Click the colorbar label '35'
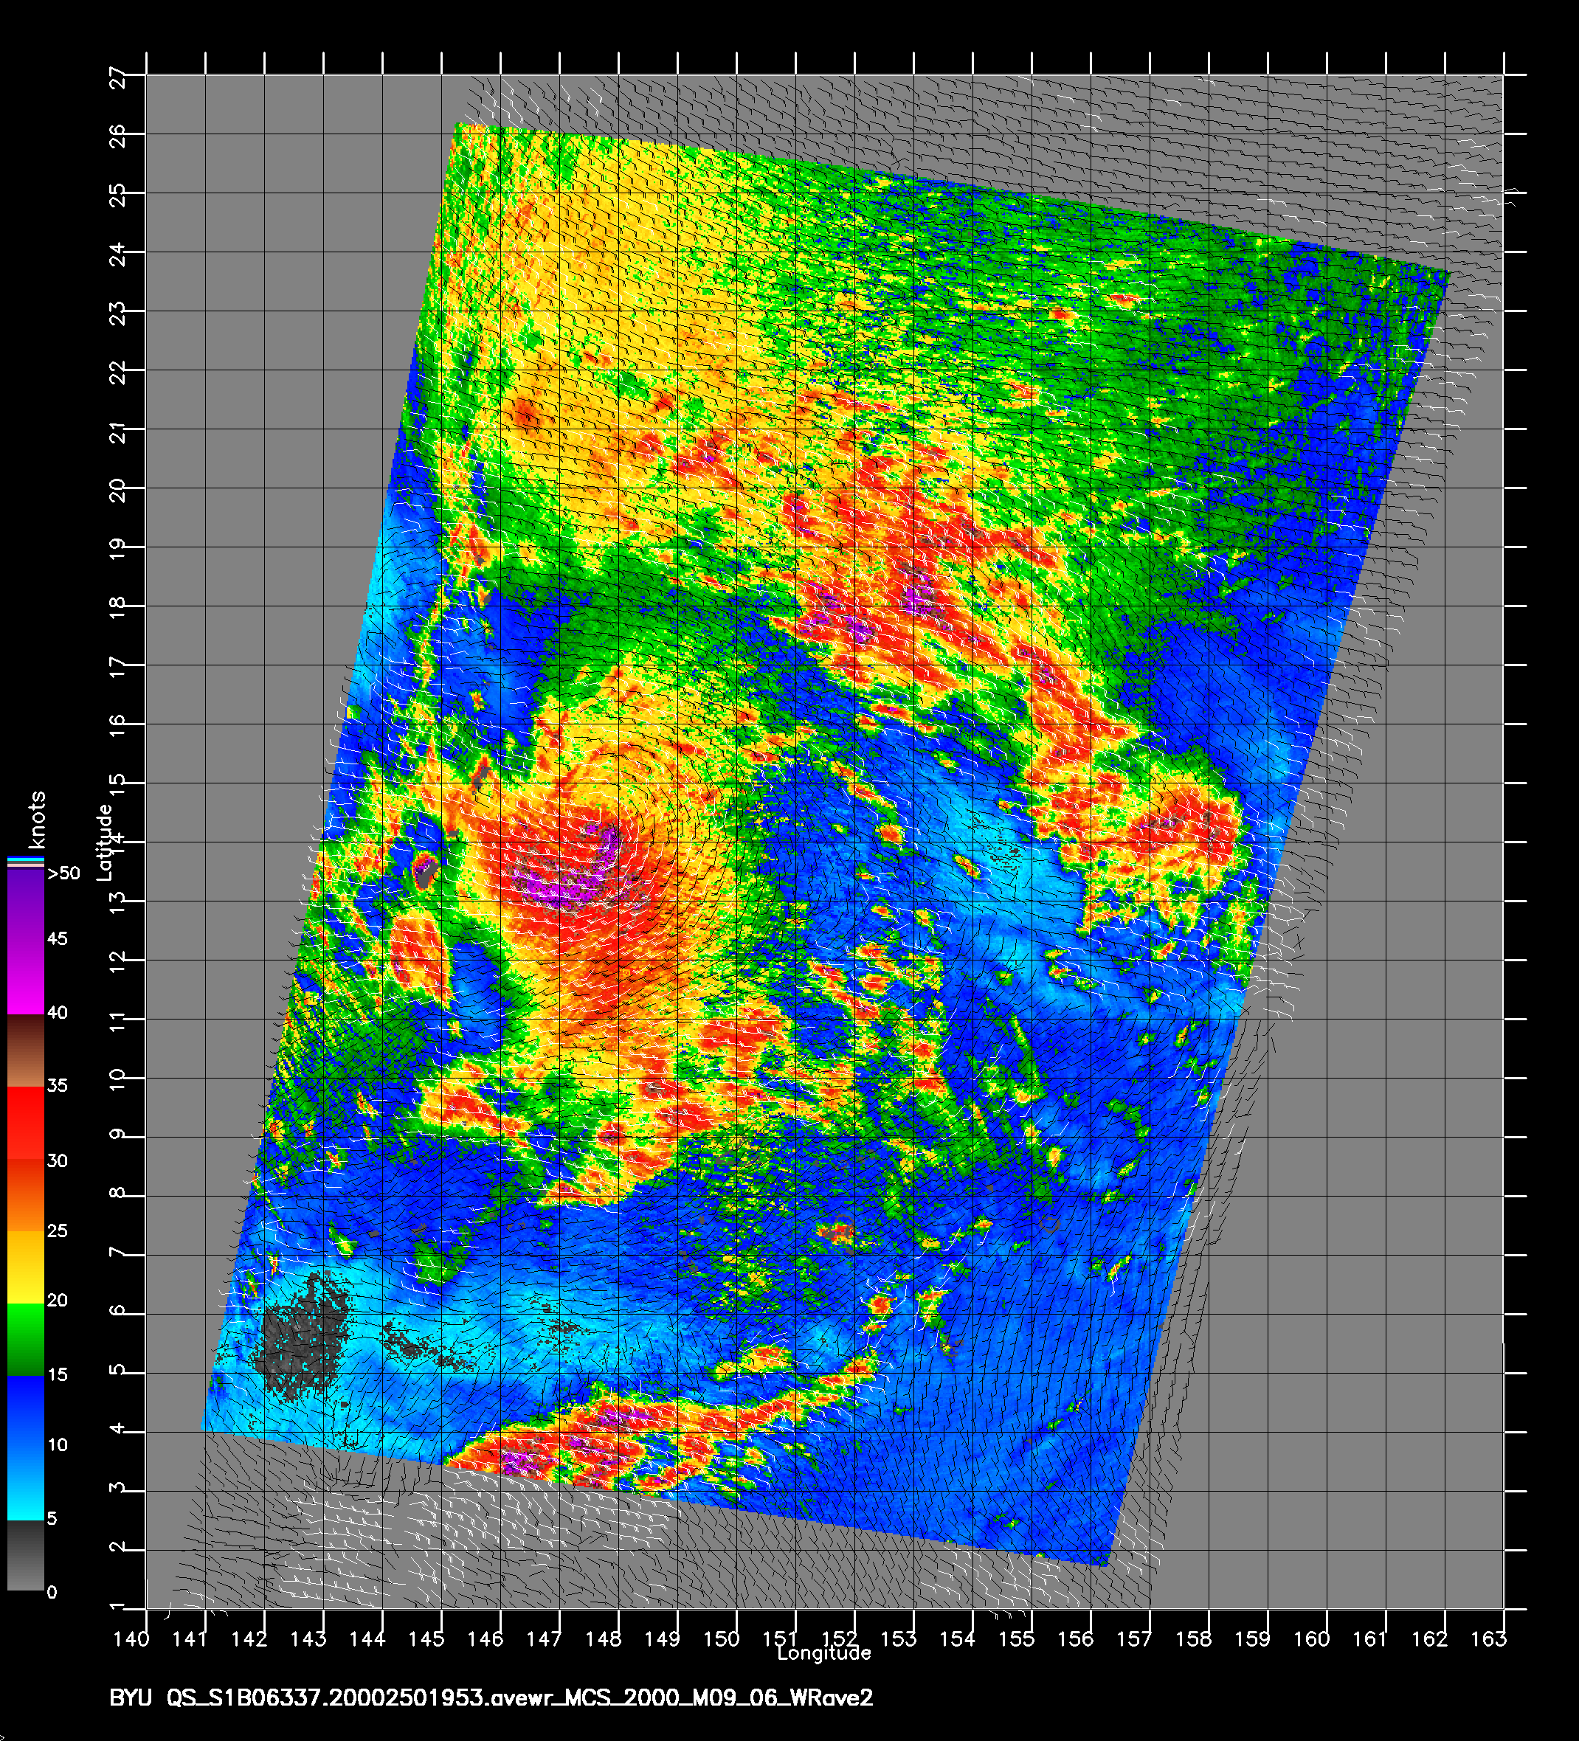This screenshot has height=1741, width=1579. 58,1085
